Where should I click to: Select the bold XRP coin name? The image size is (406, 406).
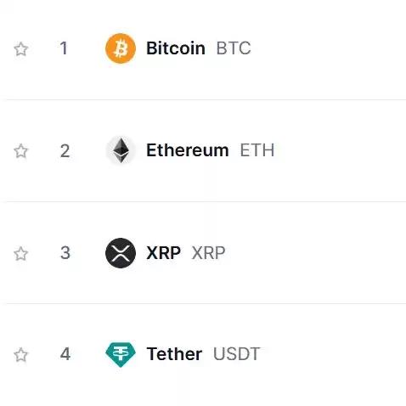[x=163, y=252]
